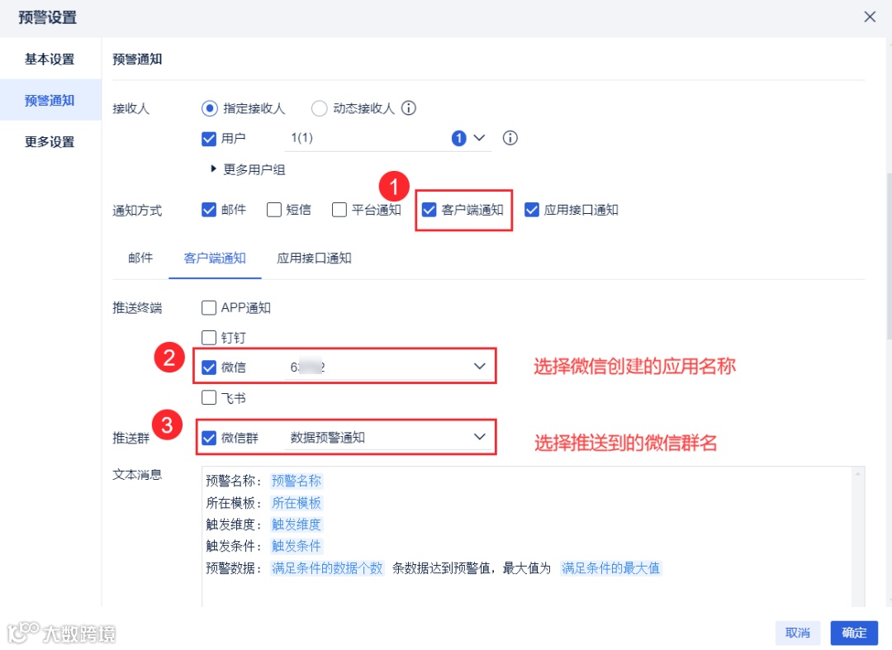Select 预警通知 in the sidebar

pyautogui.click(x=50, y=100)
